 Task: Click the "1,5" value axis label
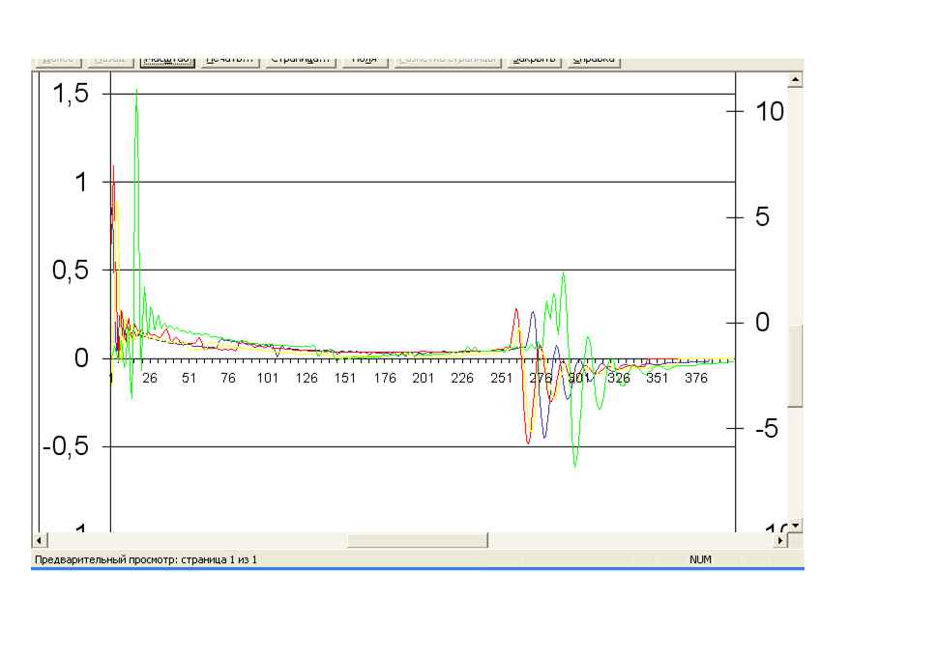[71, 94]
